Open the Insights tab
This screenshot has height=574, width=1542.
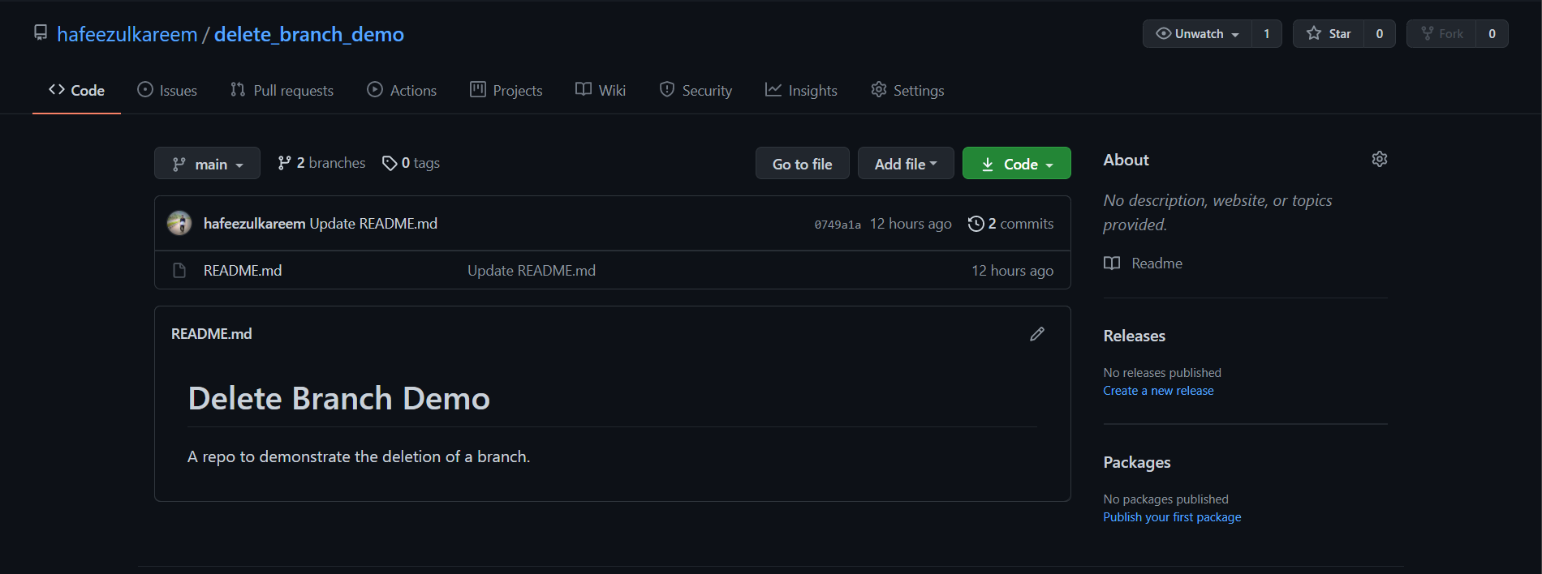pos(801,90)
